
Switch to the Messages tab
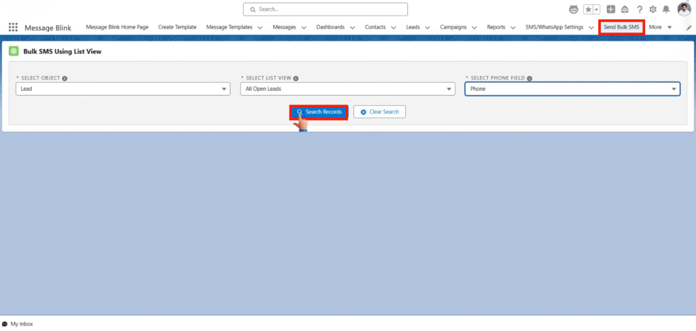[x=285, y=27]
